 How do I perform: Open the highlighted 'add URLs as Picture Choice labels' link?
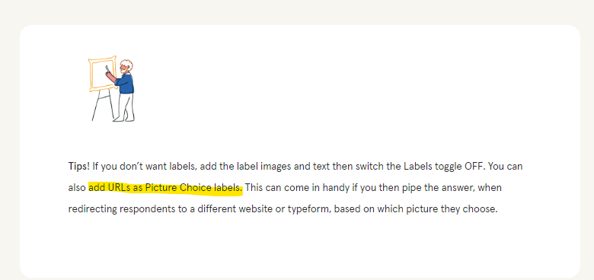click(x=165, y=188)
